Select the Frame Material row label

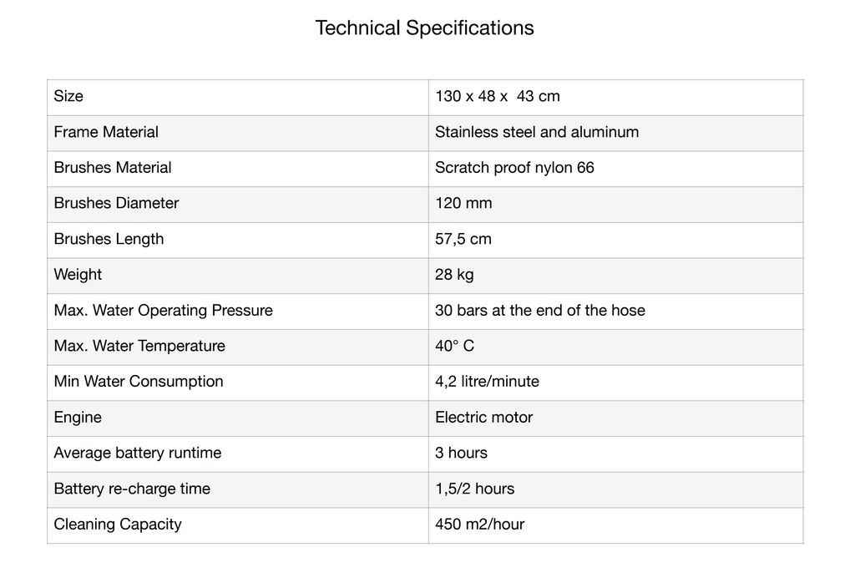pyautogui.click(x=106, y=132)
